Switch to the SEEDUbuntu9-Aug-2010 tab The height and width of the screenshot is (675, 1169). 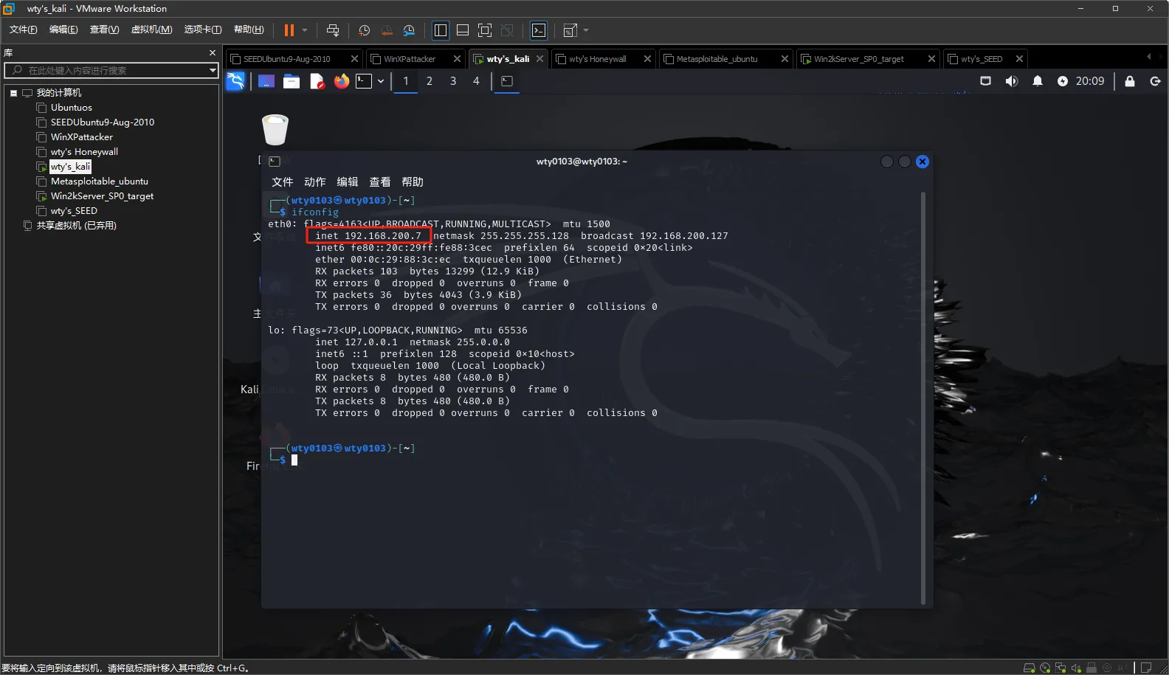point(286,59)
